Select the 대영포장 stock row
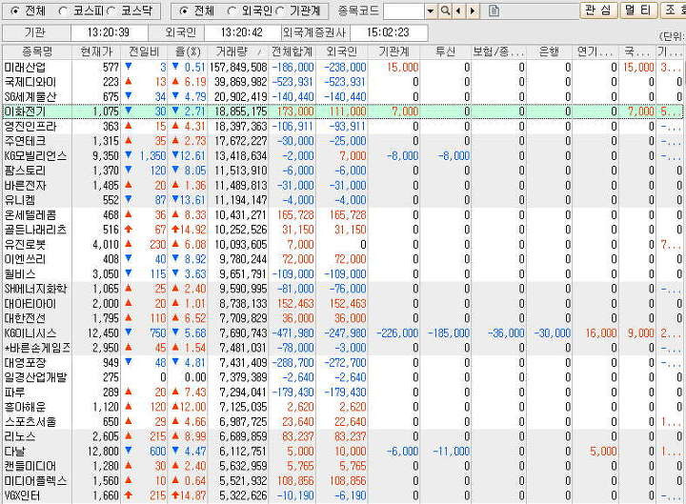 click(x=343, y=363)
